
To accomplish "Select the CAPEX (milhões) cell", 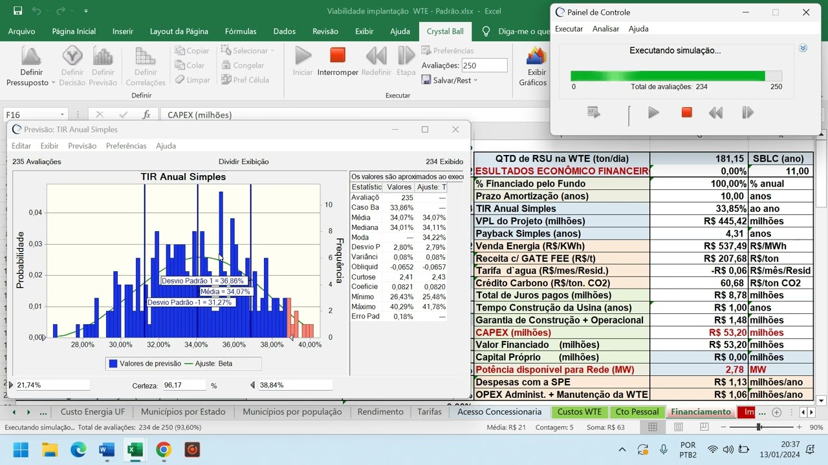I will [561, 333].
